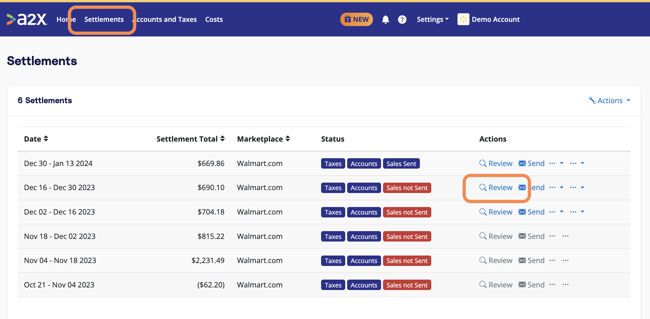This screenshot has height=319, width=650.
Task: Click Taxes badge in $669.86 row
Action: 333,163
